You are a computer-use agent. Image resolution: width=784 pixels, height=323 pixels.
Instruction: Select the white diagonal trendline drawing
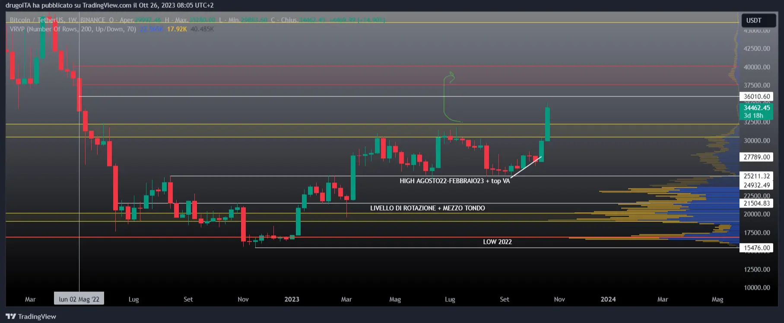pyautogui.click(x=526, y=167)
